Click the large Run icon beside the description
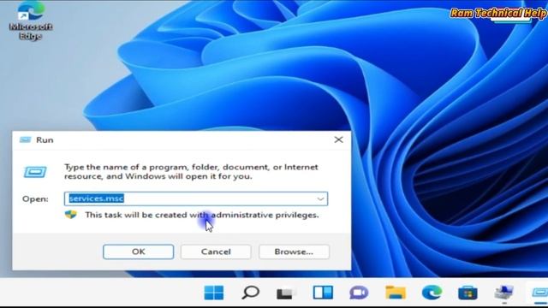This screenshot has height=308, width=548. tap(35, 172)
